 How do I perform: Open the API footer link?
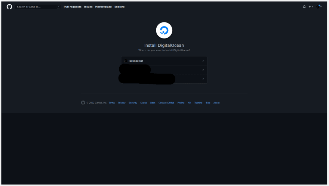click(x=189, y=103)
